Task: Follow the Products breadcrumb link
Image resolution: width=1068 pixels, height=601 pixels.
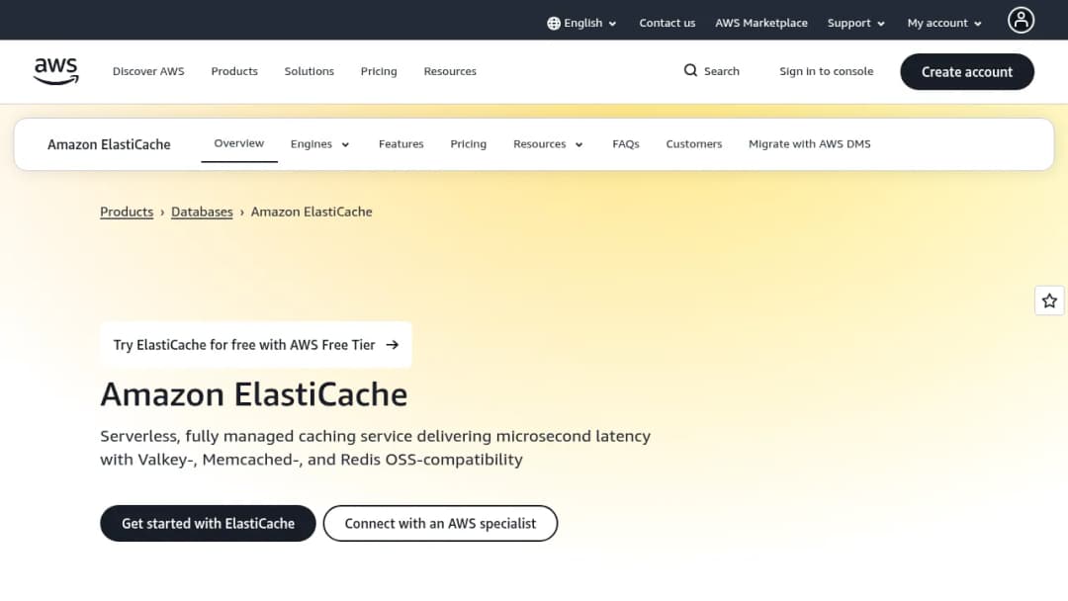Action: point(127,212)
